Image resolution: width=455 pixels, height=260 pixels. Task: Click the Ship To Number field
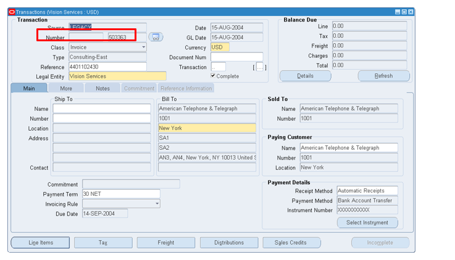point(102,118)
